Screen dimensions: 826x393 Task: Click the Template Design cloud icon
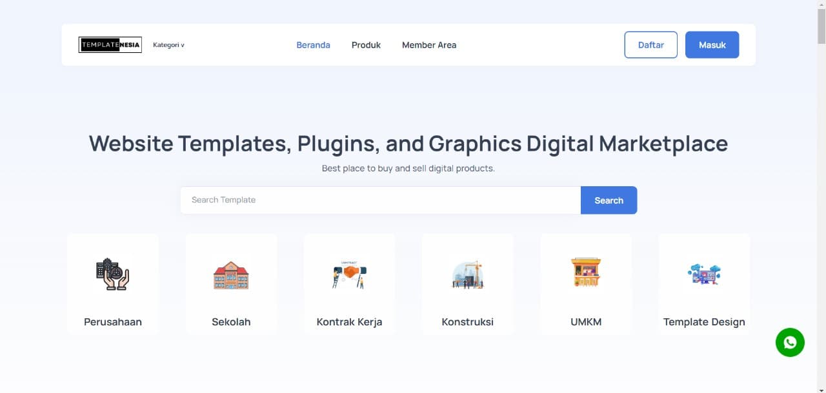tap(704, 274)
